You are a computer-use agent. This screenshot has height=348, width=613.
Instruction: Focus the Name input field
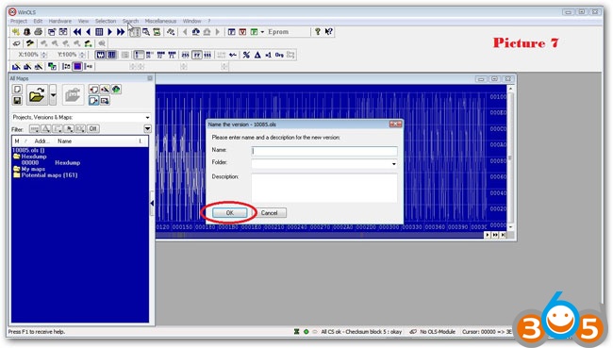tap(324, 151)
